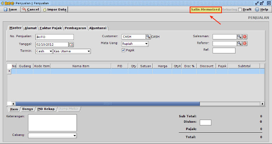Clear Referer with red delete icon
The width and height of the screenshot is (272, 144).
(x=244, y=43)
